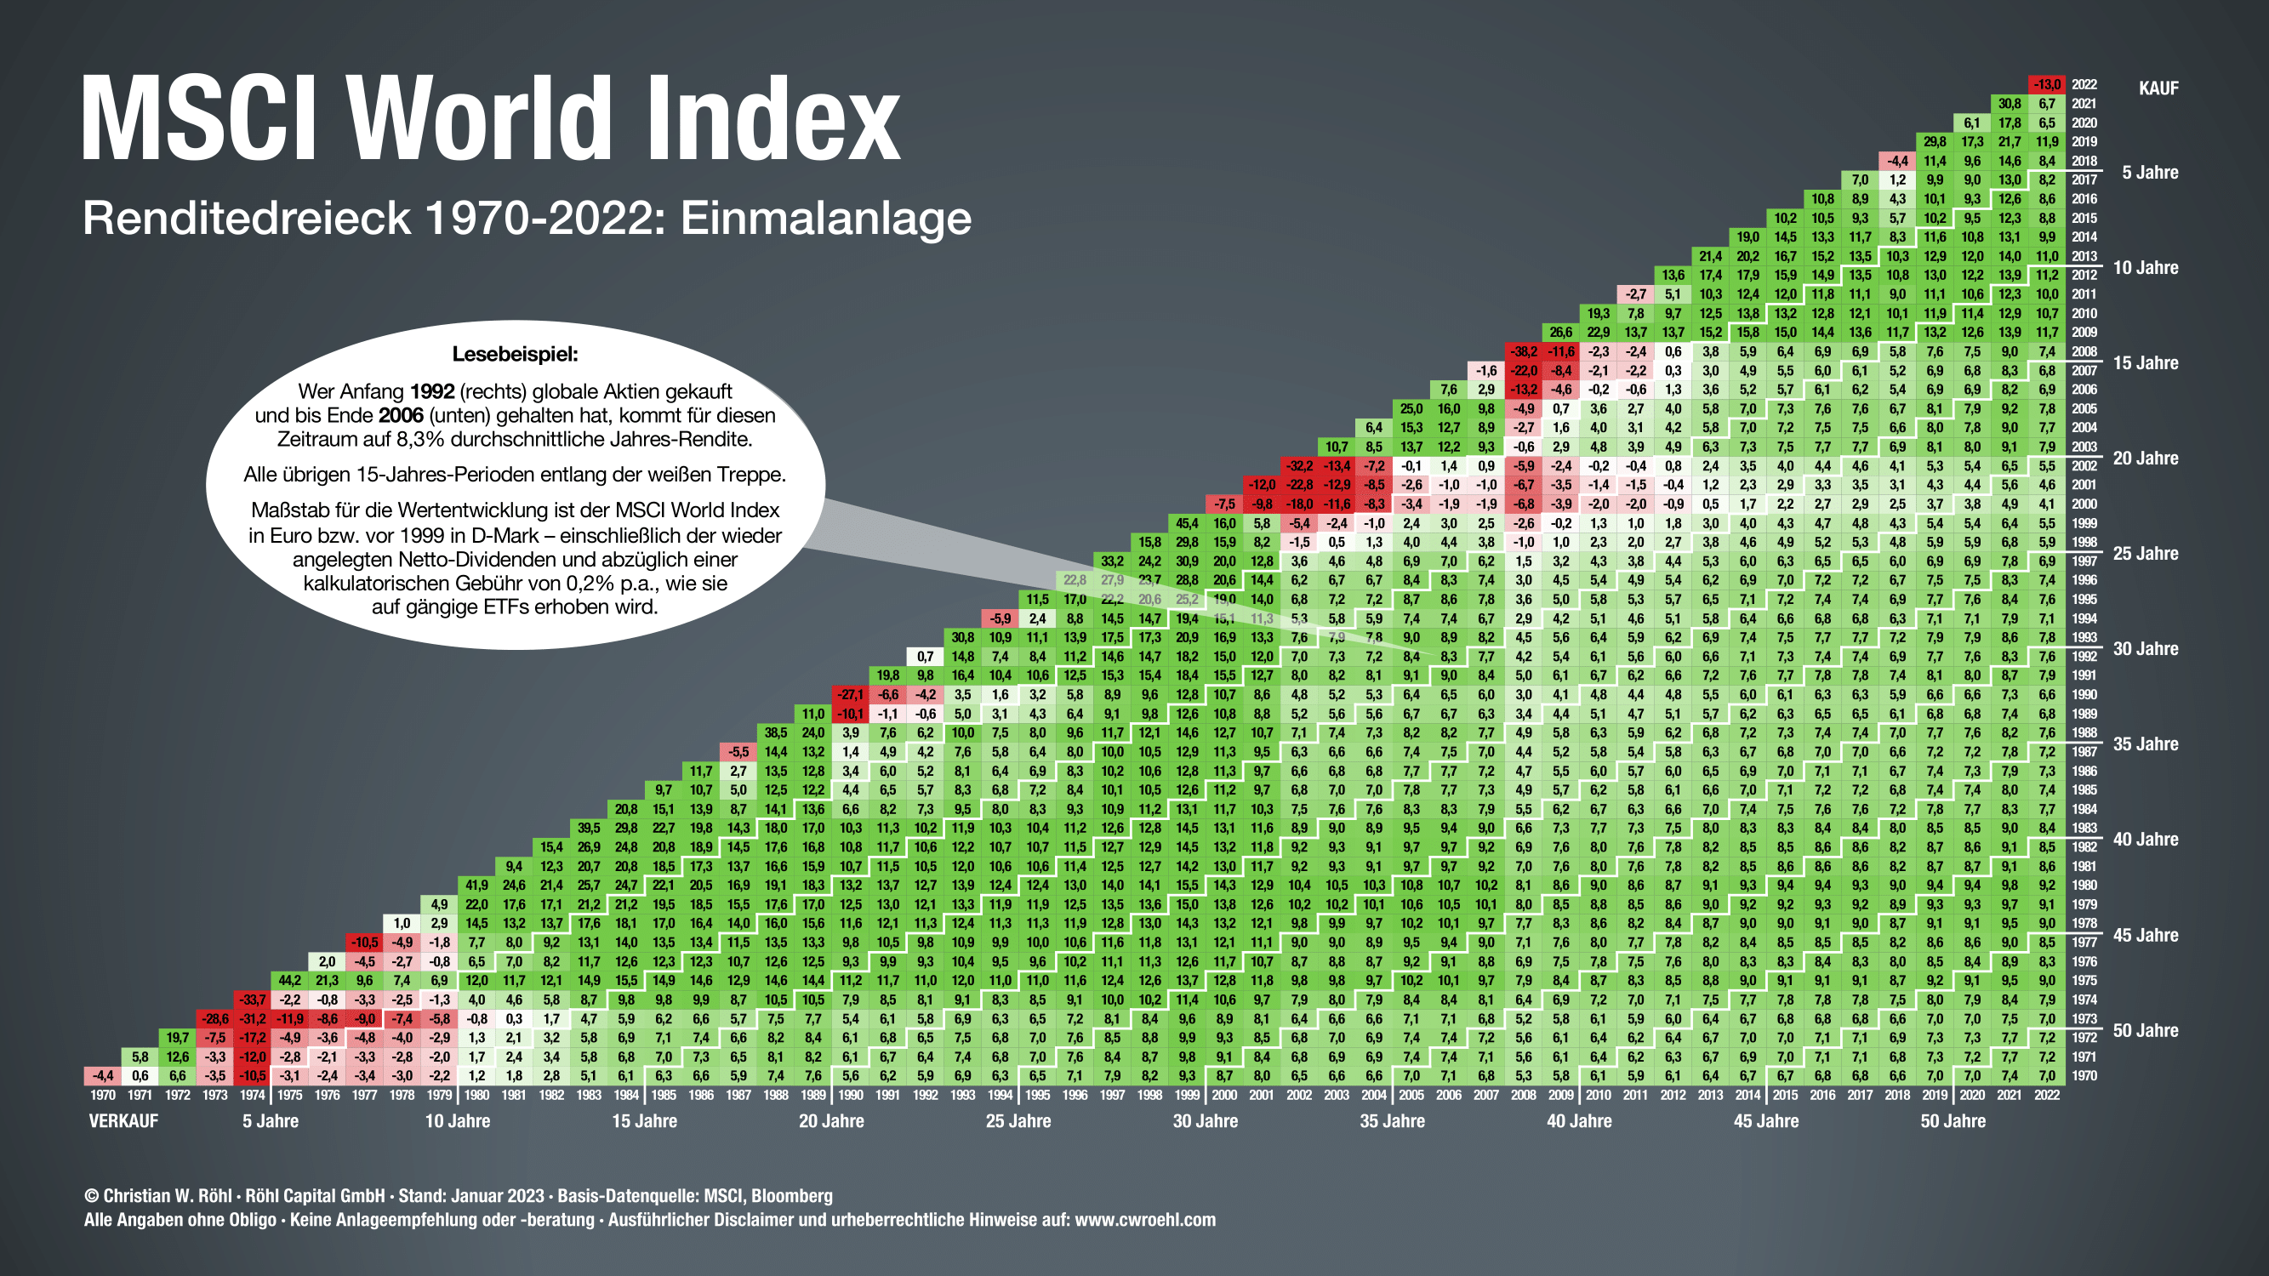This screenshot has height=1276, width=2269.
Task: Click the "© Christian W. Röhl" copyright text
Action: click(x=157, y=1196)
